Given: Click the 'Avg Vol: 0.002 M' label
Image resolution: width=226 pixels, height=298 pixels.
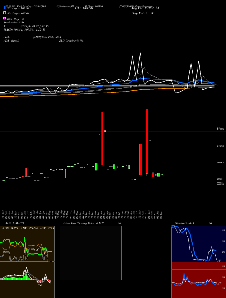Looking at the screenshot, I should tap(145, 8).
